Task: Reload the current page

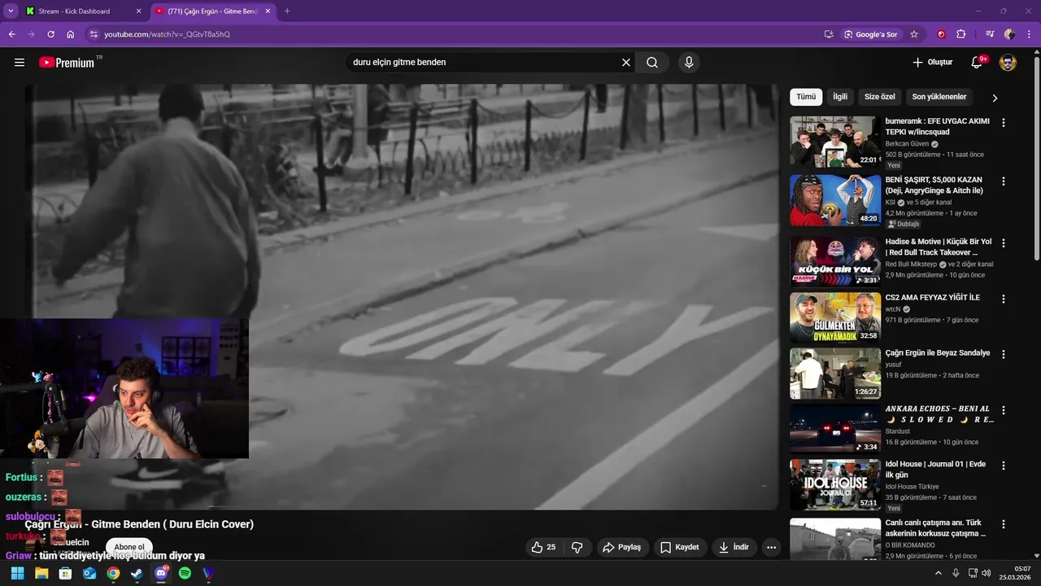Action: (50, 34)
